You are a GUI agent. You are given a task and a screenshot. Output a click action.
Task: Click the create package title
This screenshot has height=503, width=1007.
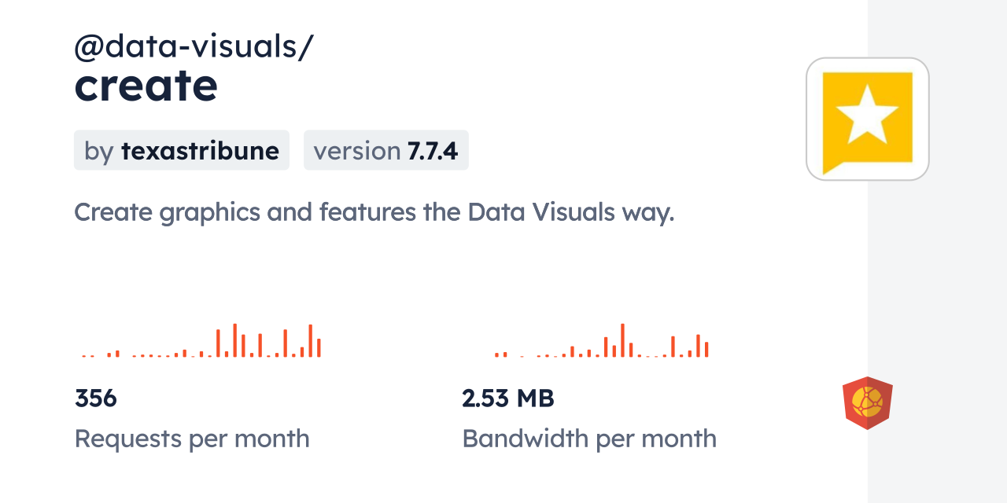point(146,86)
